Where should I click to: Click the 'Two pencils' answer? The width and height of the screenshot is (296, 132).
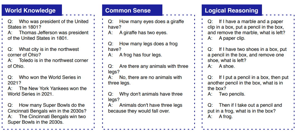coord(227,94)
